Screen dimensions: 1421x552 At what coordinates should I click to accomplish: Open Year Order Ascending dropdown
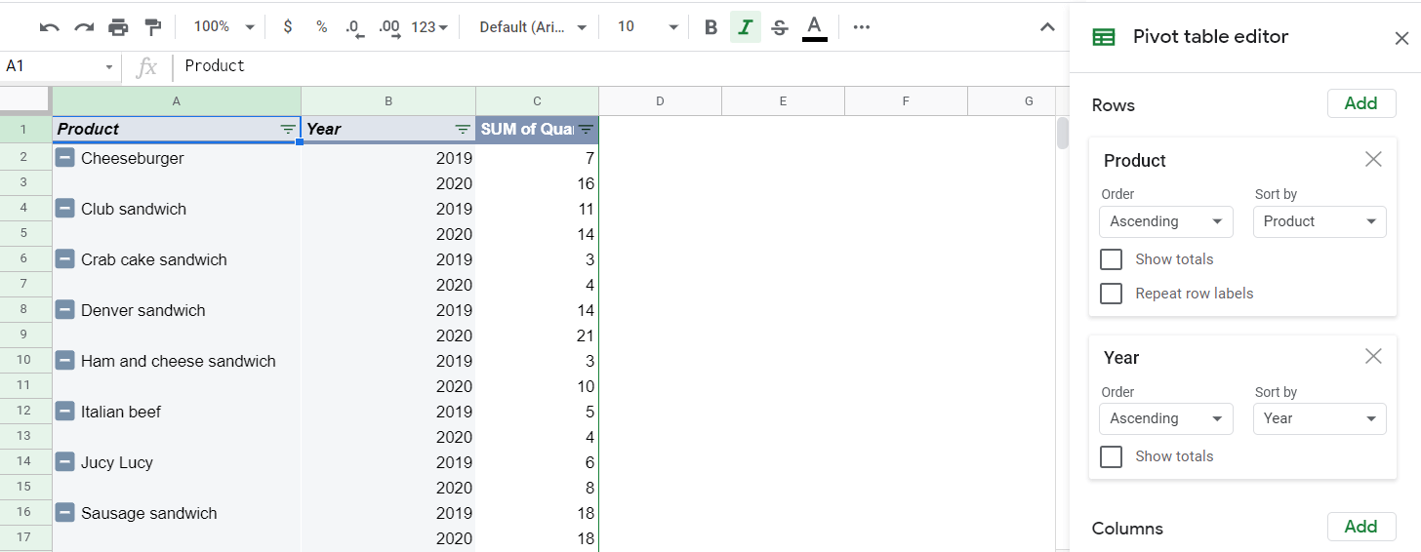pos(1166,418)
